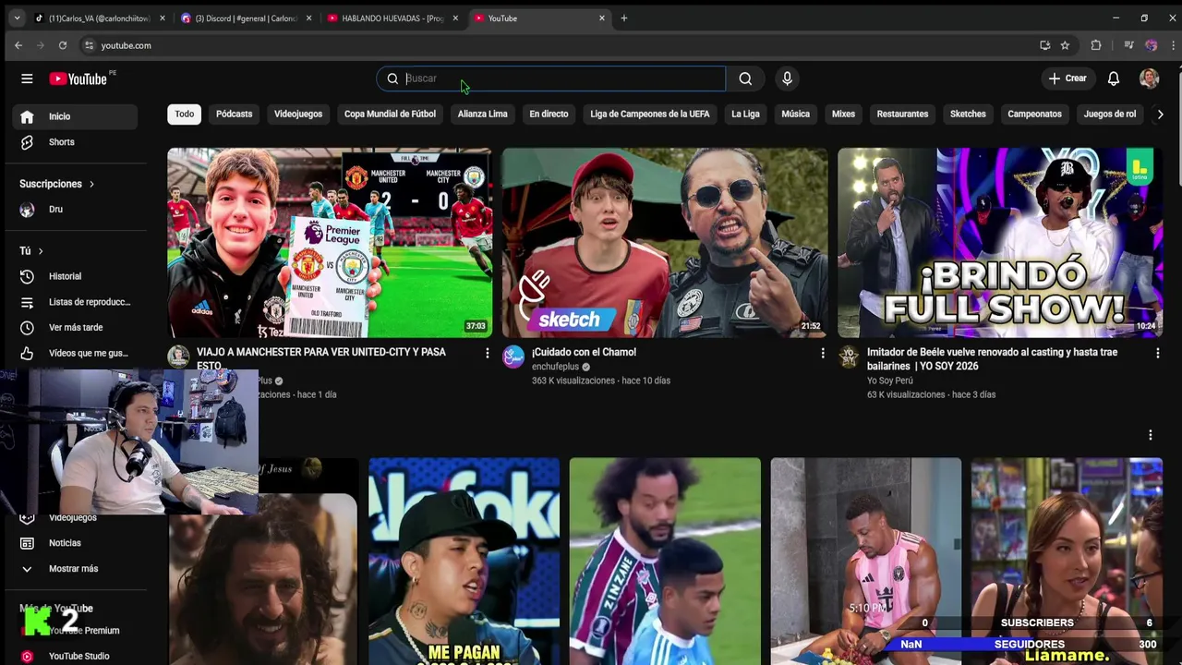Screen dimensions: 1182x665
Task: Click the Crear button
Action: click(x=1067, y=79)
